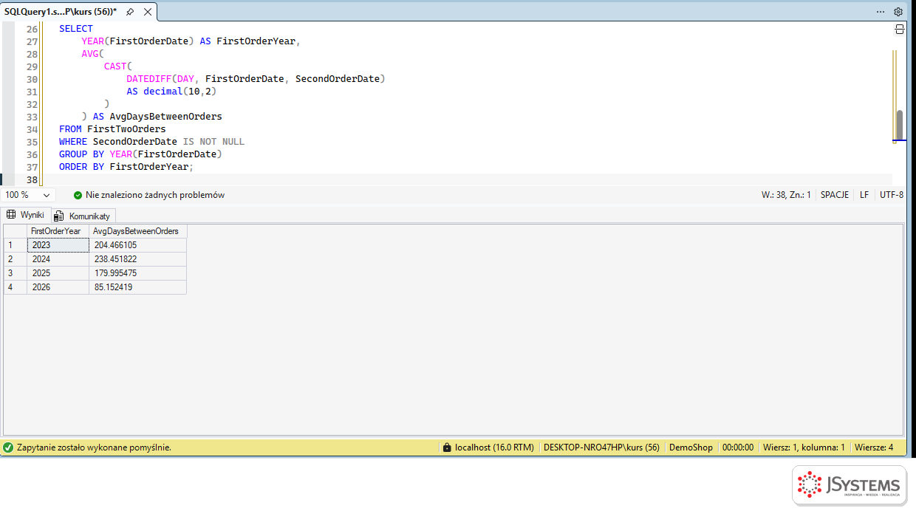Select the SQLQuery1 document tab
The width and height of the screenshot is (916, 511).
coord(61,12)
